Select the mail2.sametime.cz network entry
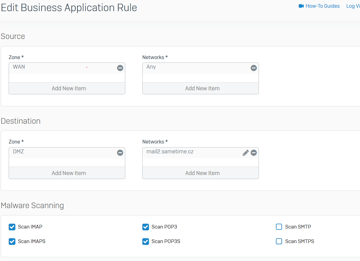This screenshot has width=360, height=261. coord(170,152)
